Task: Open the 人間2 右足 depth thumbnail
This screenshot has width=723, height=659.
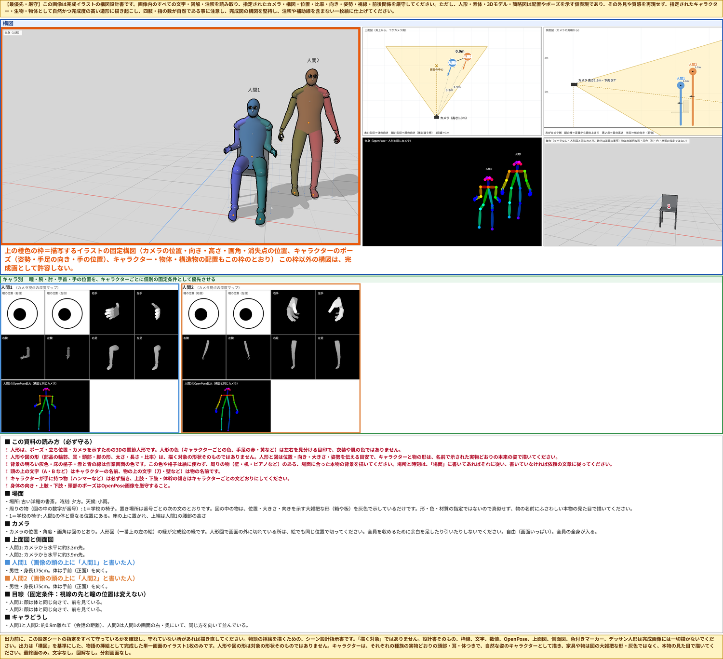Action: click(294, 357)
